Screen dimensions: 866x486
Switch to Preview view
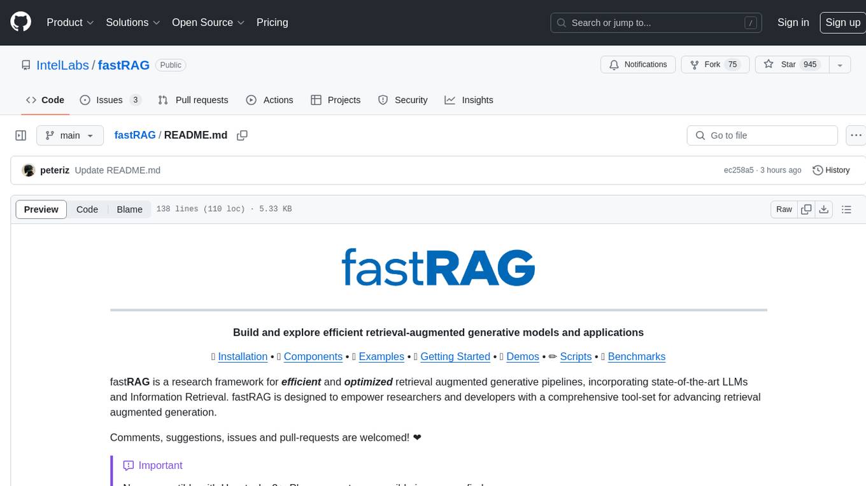[x=41, y=209]
